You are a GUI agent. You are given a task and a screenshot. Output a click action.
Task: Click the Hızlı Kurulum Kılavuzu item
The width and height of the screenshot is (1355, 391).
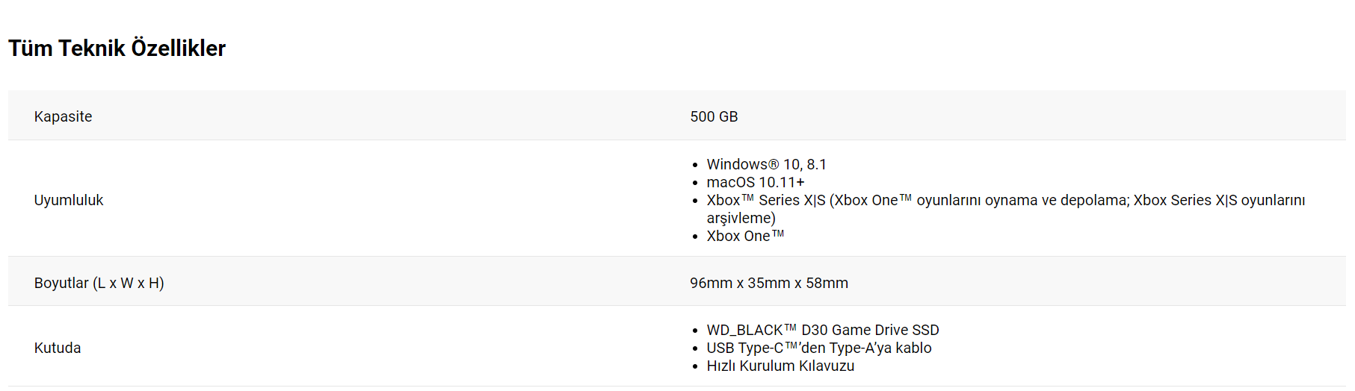click(x=780, y=366)
